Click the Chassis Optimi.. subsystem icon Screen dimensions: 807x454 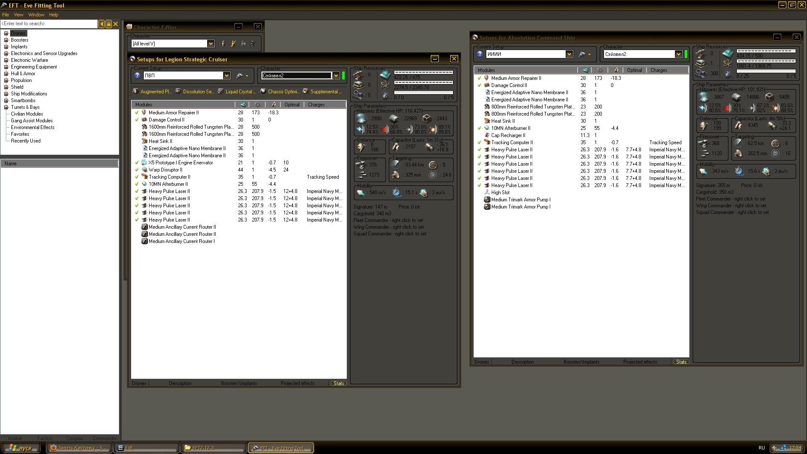[x=263, y=91]
